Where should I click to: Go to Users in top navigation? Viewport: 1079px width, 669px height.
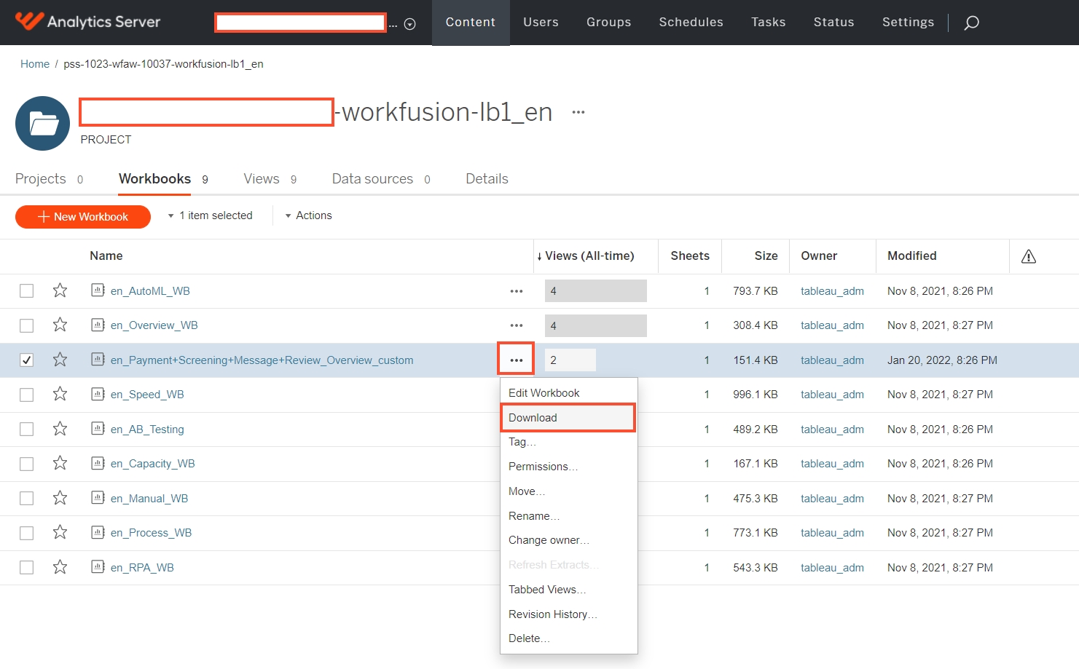[x=541, y=23]
